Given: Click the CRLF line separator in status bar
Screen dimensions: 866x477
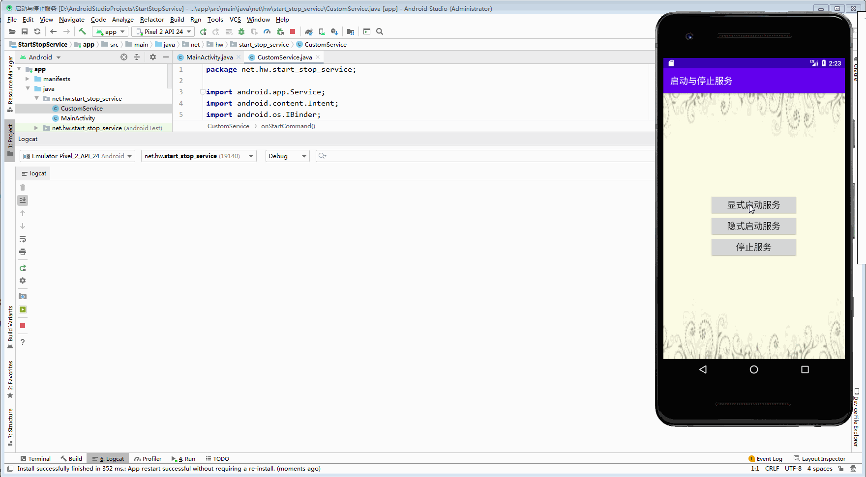Looking at the screenshot, I should pyautogui.click(x=772, y=469).
